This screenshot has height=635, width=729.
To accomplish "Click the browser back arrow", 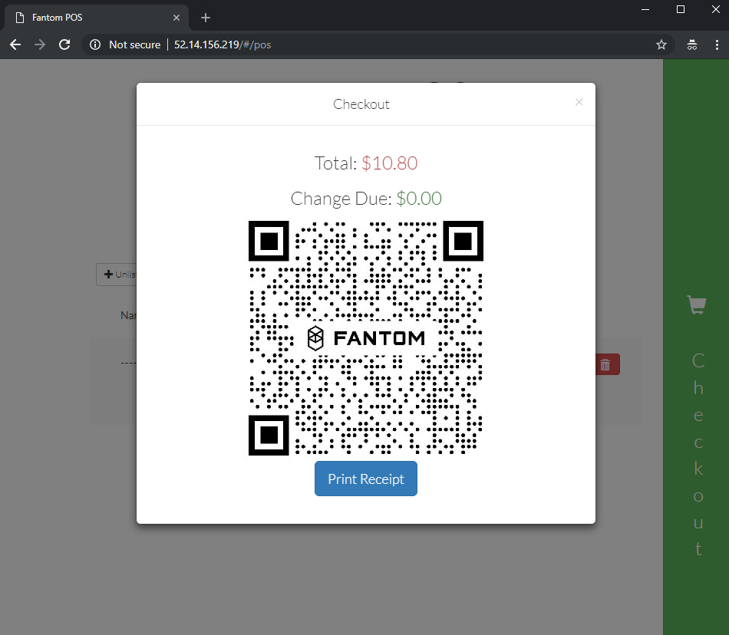I will (15, 44).
